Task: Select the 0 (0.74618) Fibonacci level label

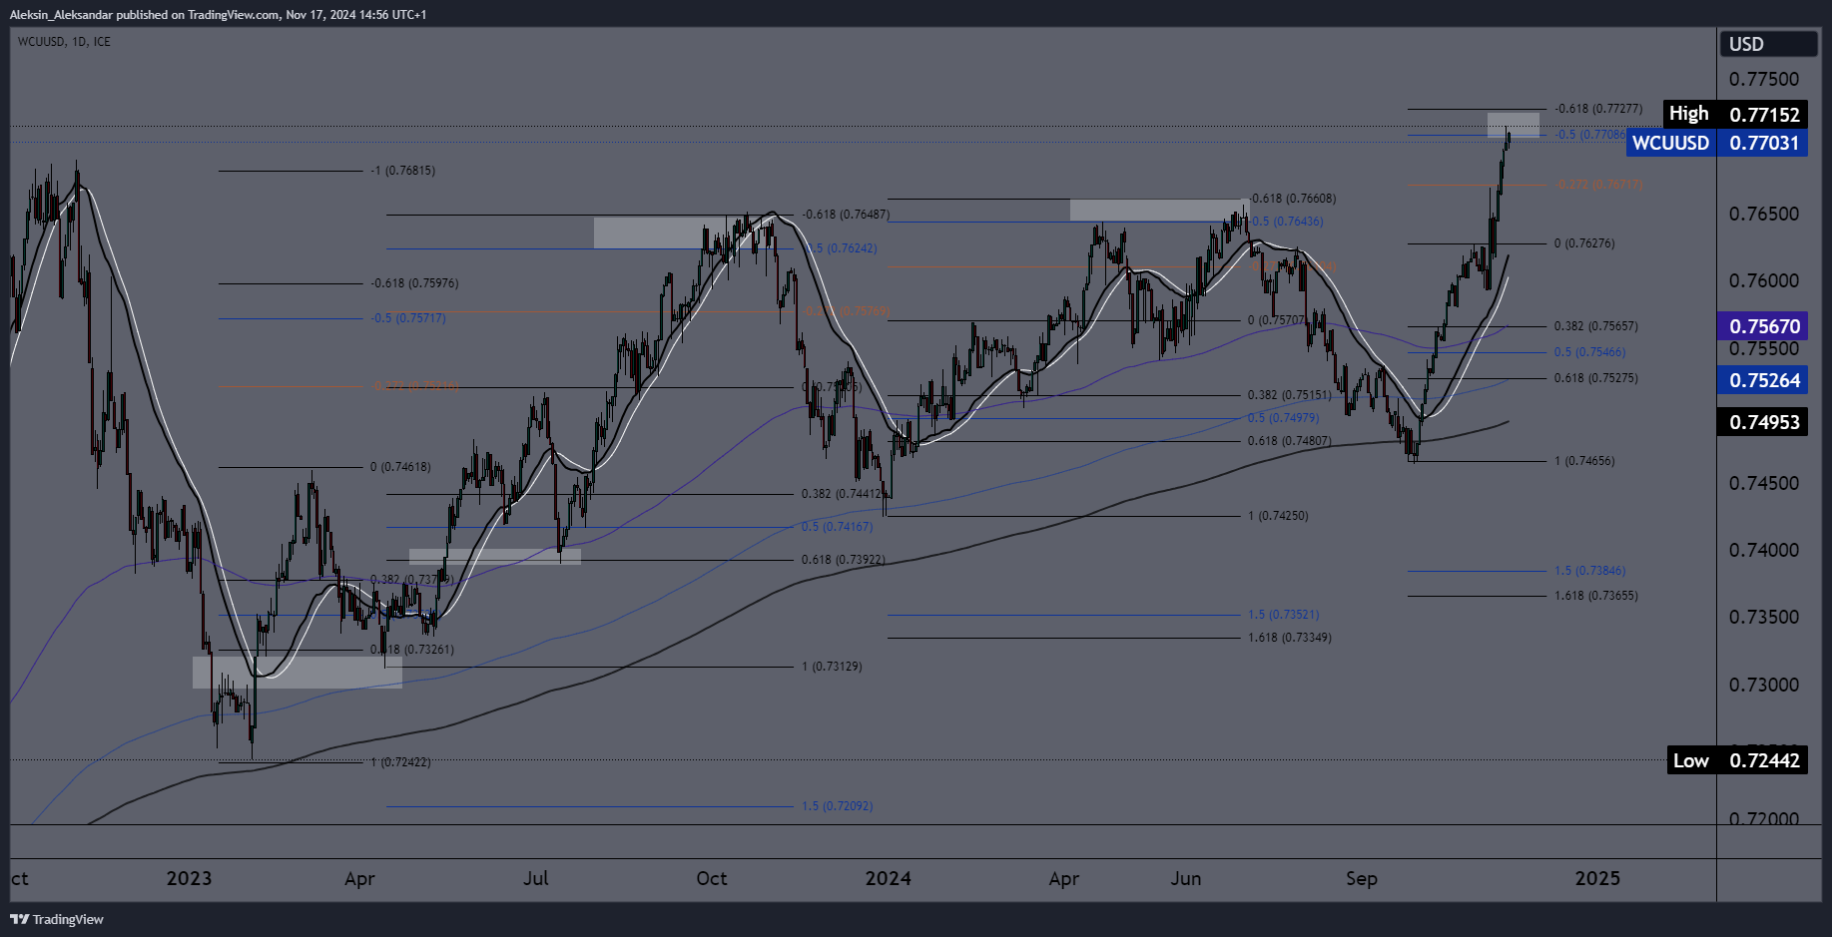Action: 400,467
